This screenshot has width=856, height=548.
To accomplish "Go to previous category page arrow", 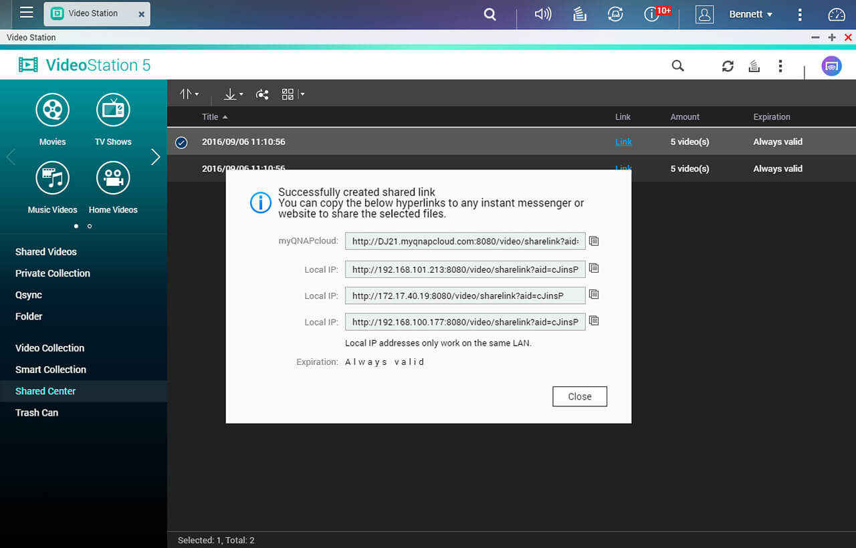I will pyautogui.click(x=11, y=157).
